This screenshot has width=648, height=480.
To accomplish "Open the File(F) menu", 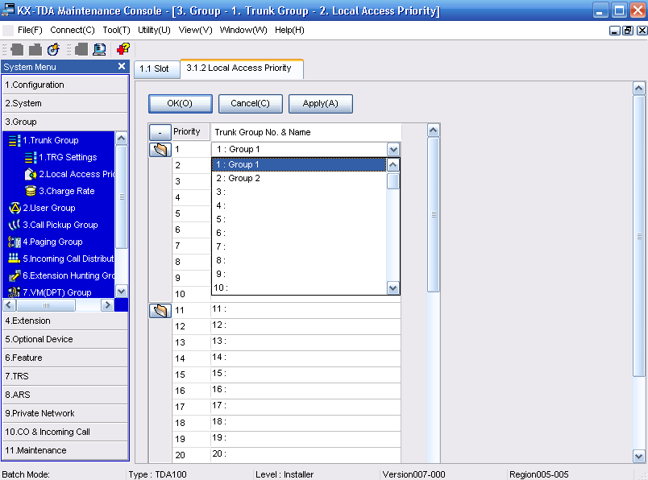I will point(30,30).
